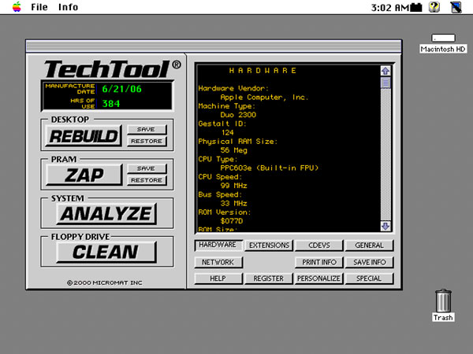This screenshot has width=473, height=354.
Task: Switch to the Extensions tab
Action: [269, 245]
